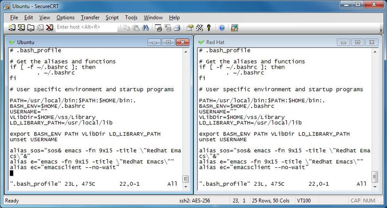The height and width of the screenshot is (208, 387).
Task: Click '# Get the aliases' comment in Ubuntu pane
Action: click(63, 61)
